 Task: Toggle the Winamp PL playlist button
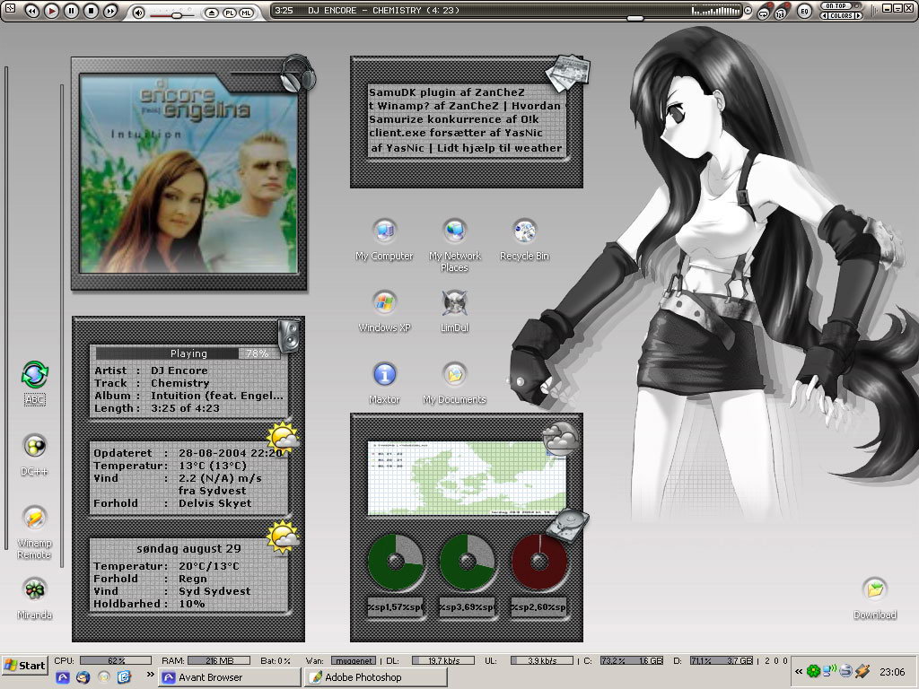[x=229, y=13]
